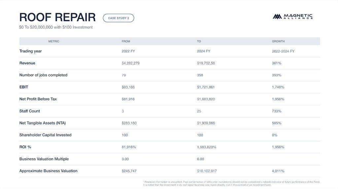Click the CASE STUDY 2 pill button

click(x=118, y=18)
